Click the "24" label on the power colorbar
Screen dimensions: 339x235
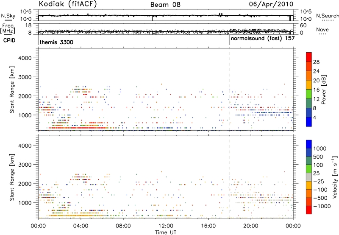click(316, 71)
